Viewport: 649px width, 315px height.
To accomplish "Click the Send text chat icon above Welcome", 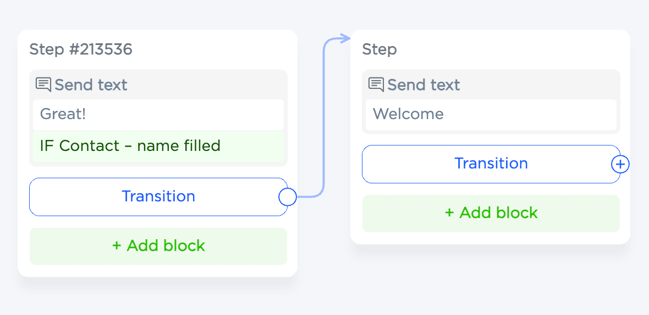I will 376,85.
